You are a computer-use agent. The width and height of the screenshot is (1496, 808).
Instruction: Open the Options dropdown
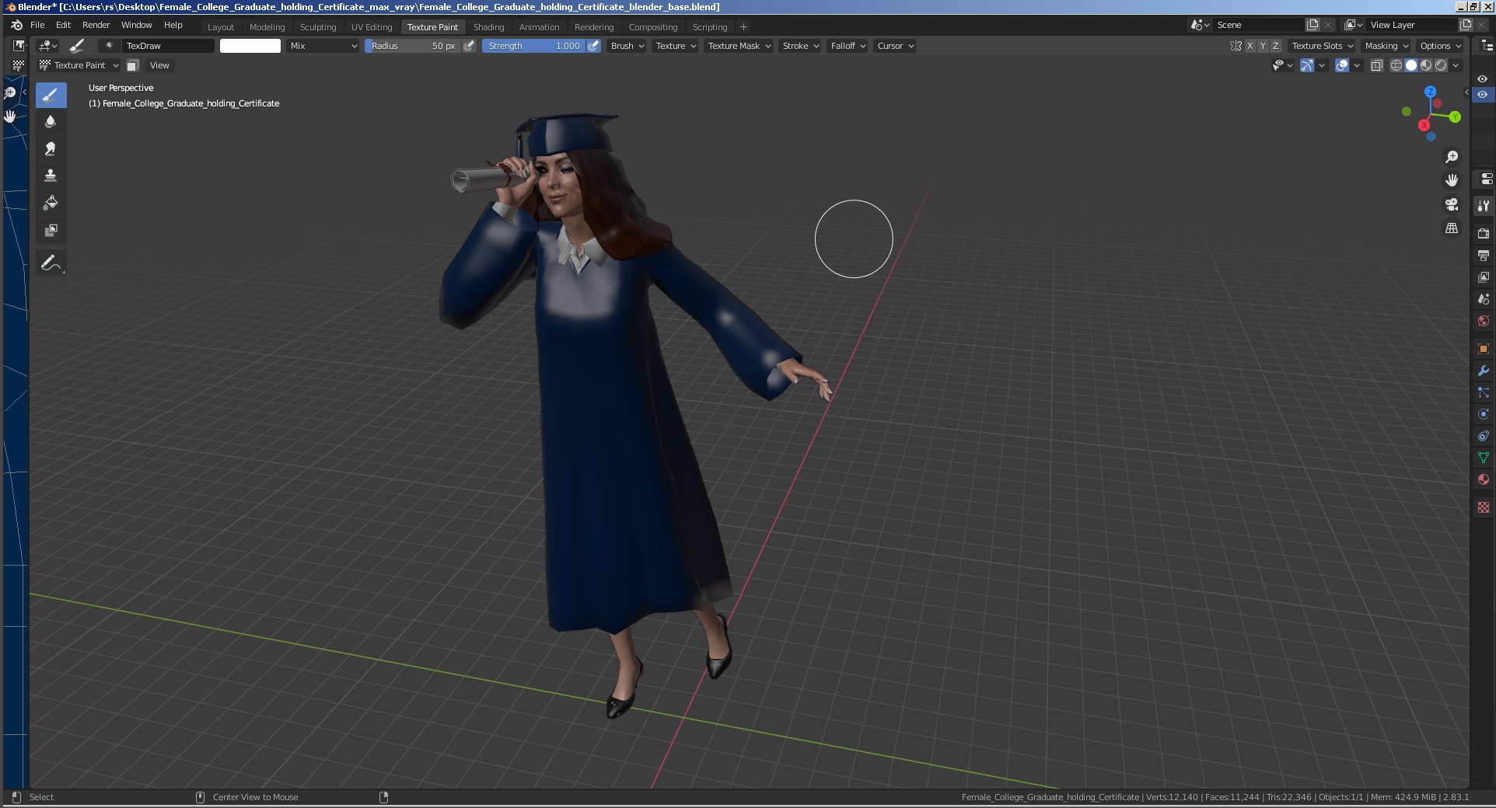[1440, 46]
